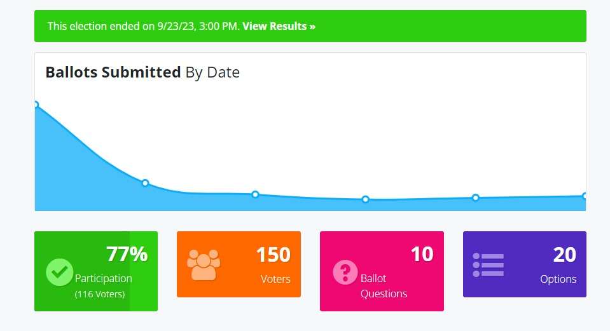
Task: Select the third chart data point
Action: pyautogui.click(x=255, y=194)
